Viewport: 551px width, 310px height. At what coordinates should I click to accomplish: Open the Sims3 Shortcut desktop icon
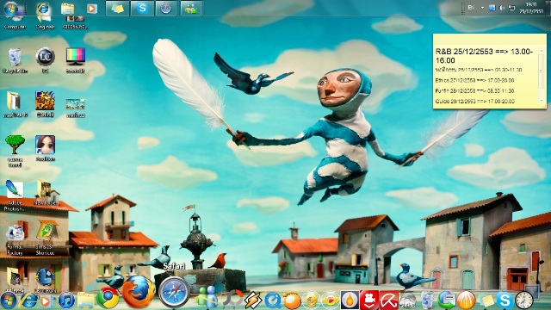click(x=45, y=238)
